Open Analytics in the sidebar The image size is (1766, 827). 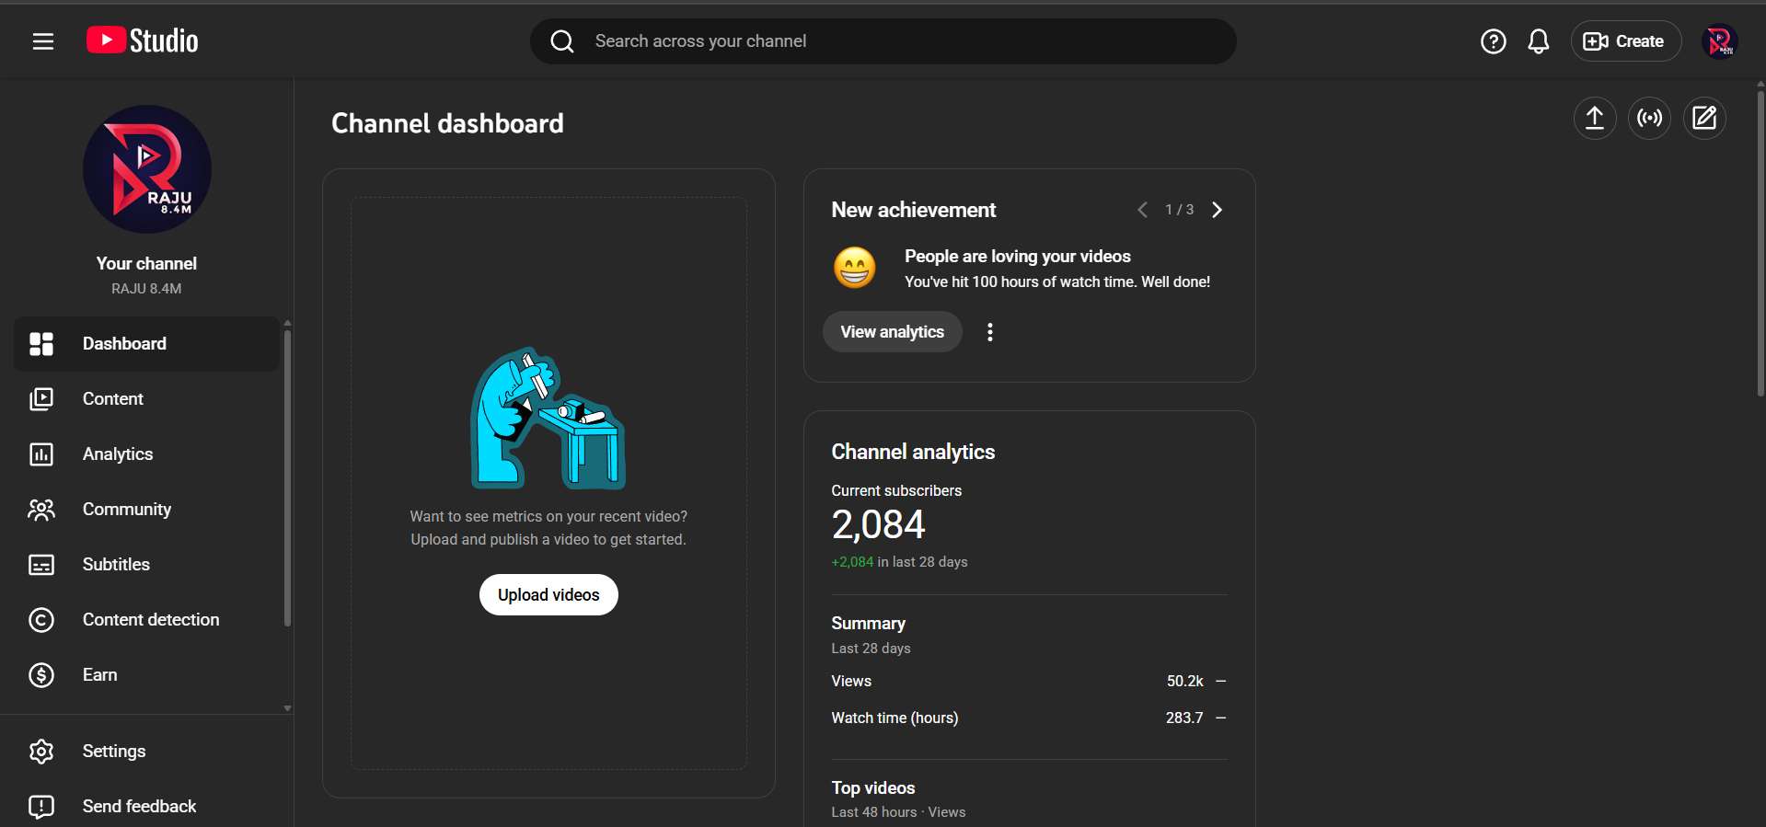(117, 454)
